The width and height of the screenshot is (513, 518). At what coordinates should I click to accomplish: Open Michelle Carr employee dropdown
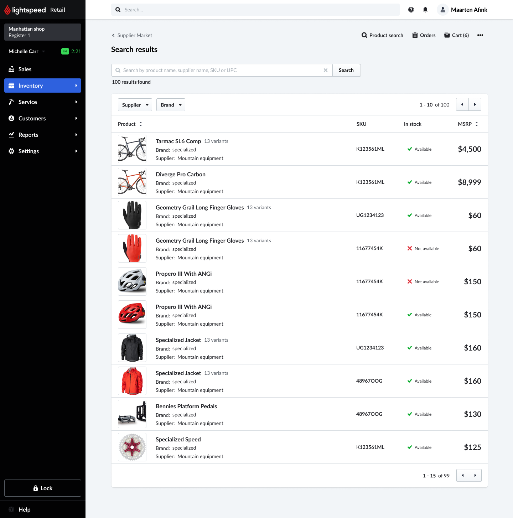click(x=27, y=51)
